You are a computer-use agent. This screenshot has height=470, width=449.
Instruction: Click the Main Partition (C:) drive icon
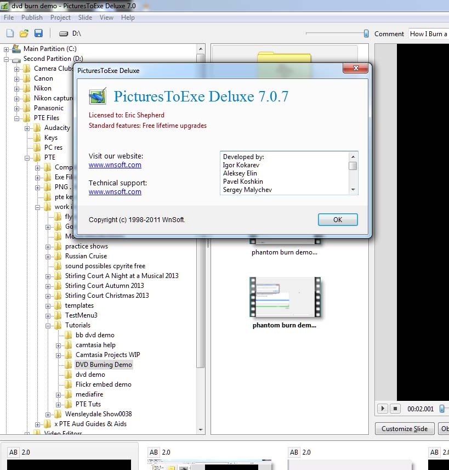16,49
